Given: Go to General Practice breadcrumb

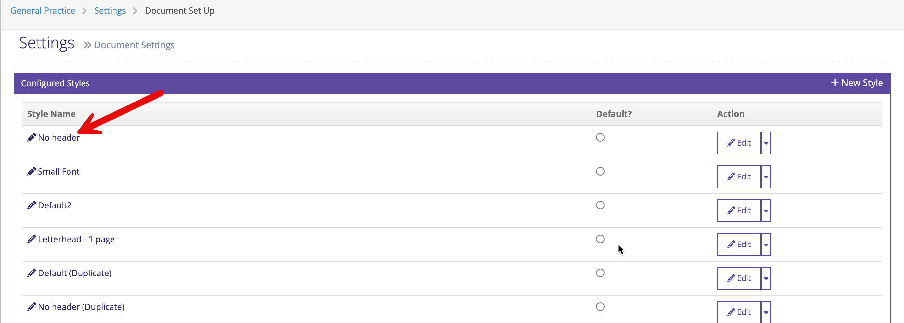Looking at the screenshot, I should (43, 11).
